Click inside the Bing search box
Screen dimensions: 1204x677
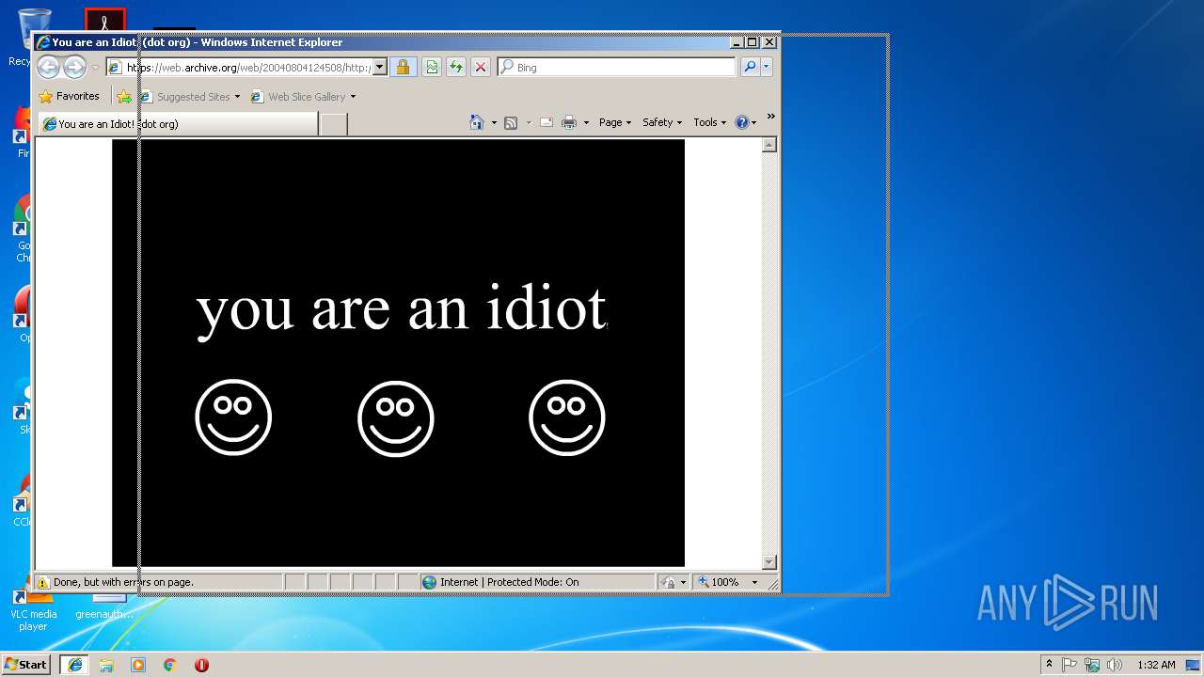coord(616,67)
